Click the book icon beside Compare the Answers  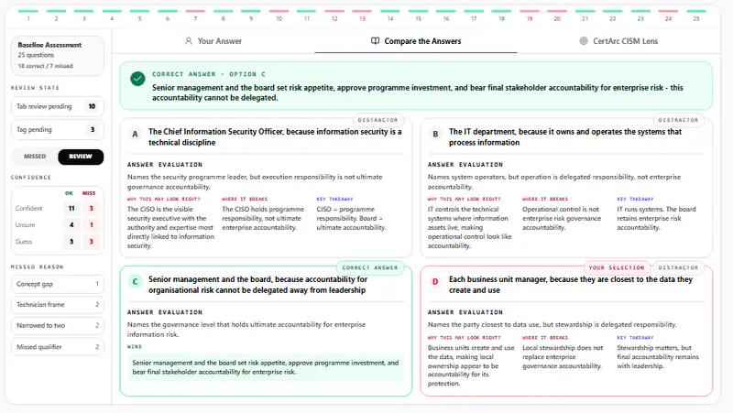coord(375,41)
